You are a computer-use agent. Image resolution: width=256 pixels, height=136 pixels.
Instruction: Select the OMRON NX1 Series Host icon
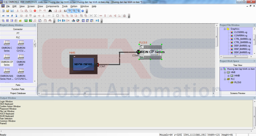point(7,74)
